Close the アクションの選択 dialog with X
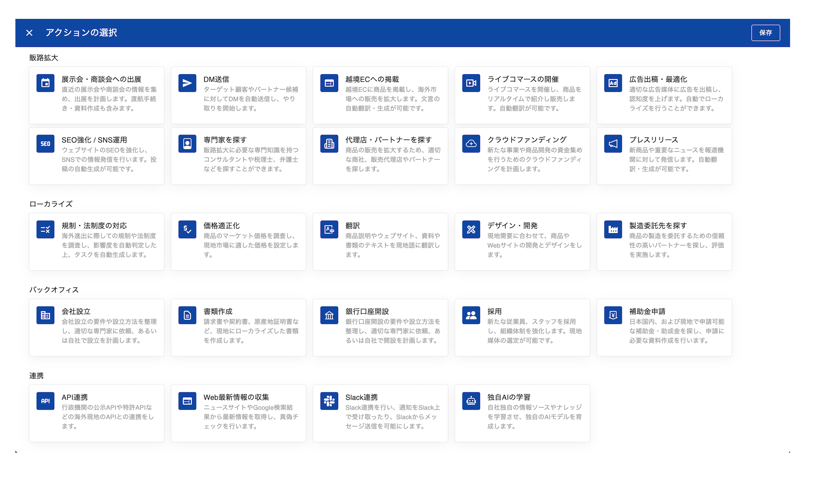The width and height of the screenshot is (817, 478). tap(29, 33)
